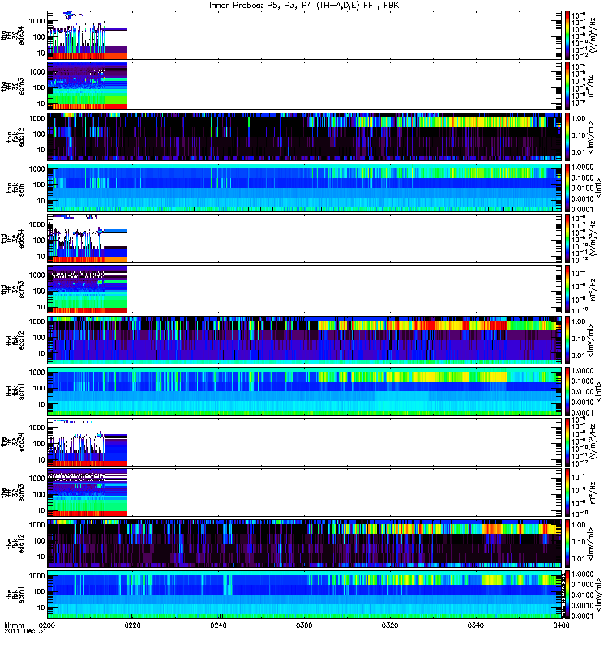Click the tha fbk scm1 spectrogram panel
This screenshot has width=608, height=648.
pyautogui.click(x=304, y=188)
